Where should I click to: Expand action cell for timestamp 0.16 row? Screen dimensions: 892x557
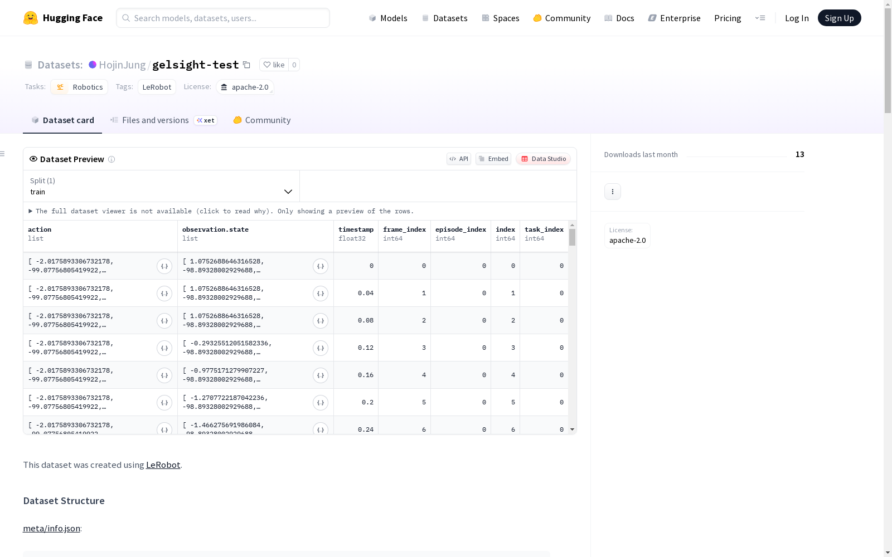(x=164, y=375)
